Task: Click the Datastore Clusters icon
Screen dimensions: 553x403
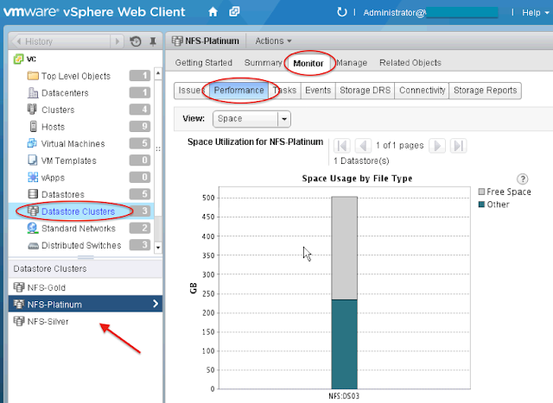Action: pos(33,211)
